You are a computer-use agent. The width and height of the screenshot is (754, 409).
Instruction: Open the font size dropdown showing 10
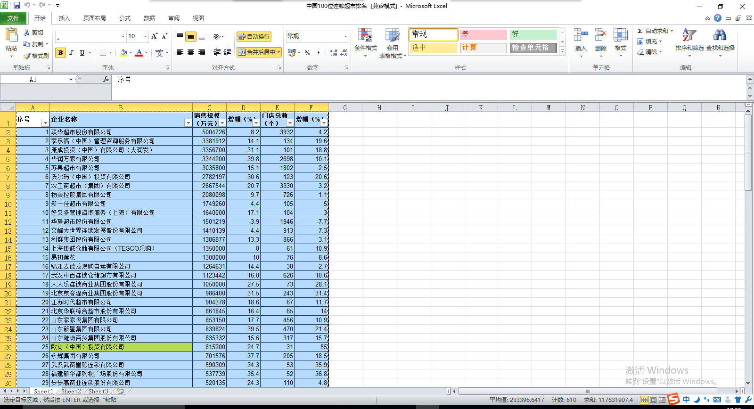pos(145,36)
